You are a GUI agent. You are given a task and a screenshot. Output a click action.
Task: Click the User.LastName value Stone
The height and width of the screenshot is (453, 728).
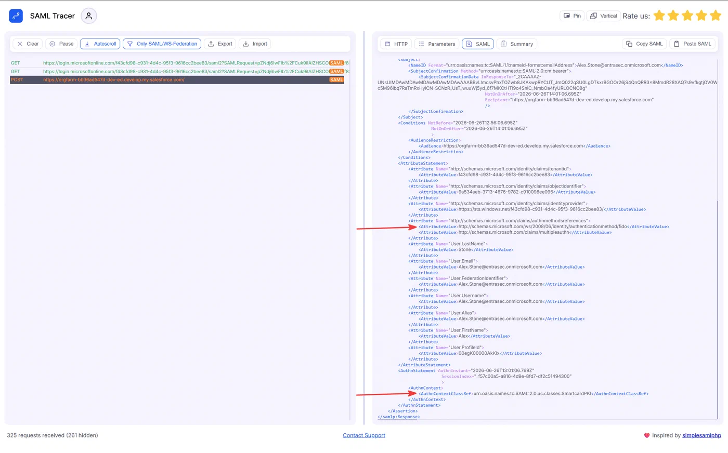tap(466, 250)
